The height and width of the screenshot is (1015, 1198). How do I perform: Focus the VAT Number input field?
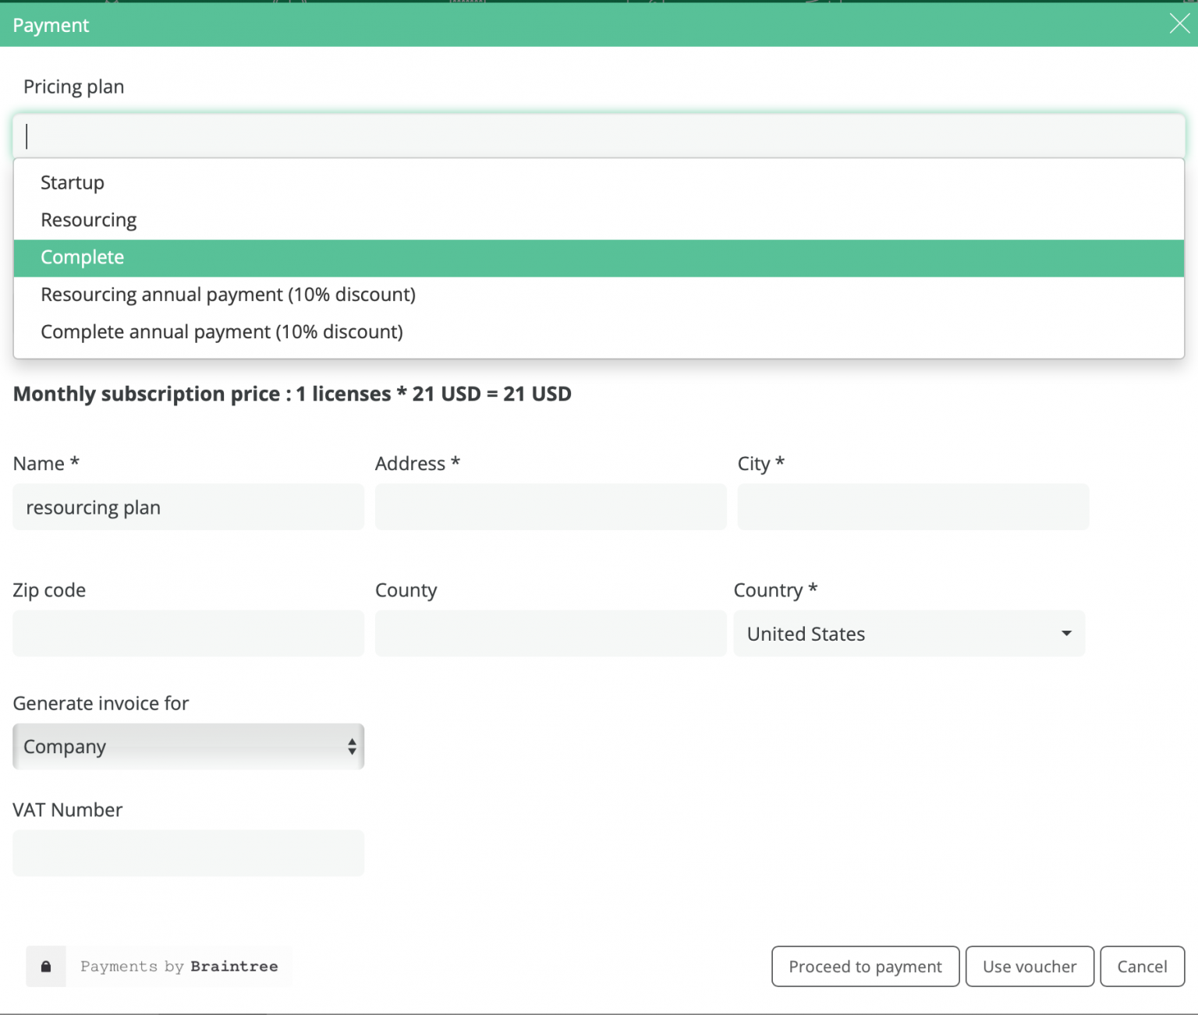[188, 854]
